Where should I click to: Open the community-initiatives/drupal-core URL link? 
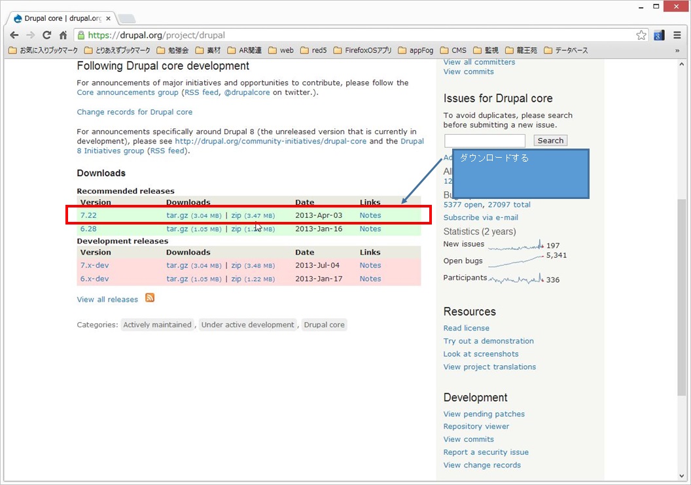click(271, 141)
